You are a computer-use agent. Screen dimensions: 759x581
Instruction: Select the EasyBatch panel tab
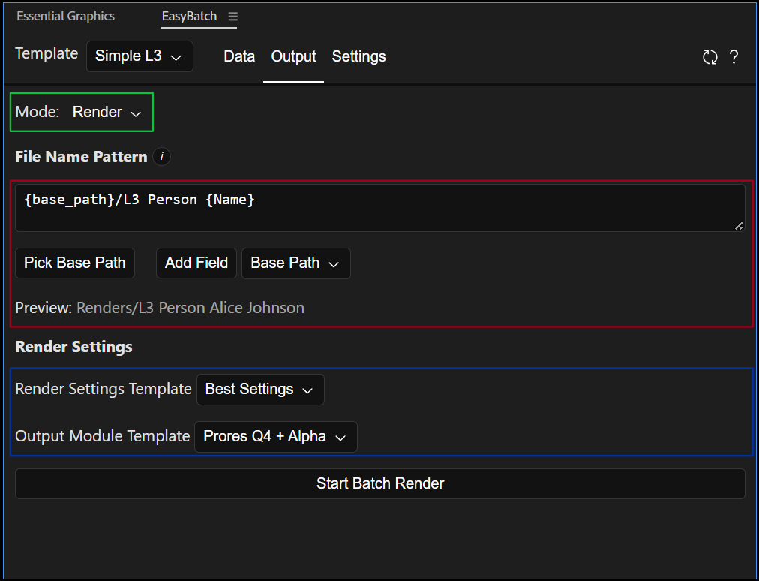point(189,16)
